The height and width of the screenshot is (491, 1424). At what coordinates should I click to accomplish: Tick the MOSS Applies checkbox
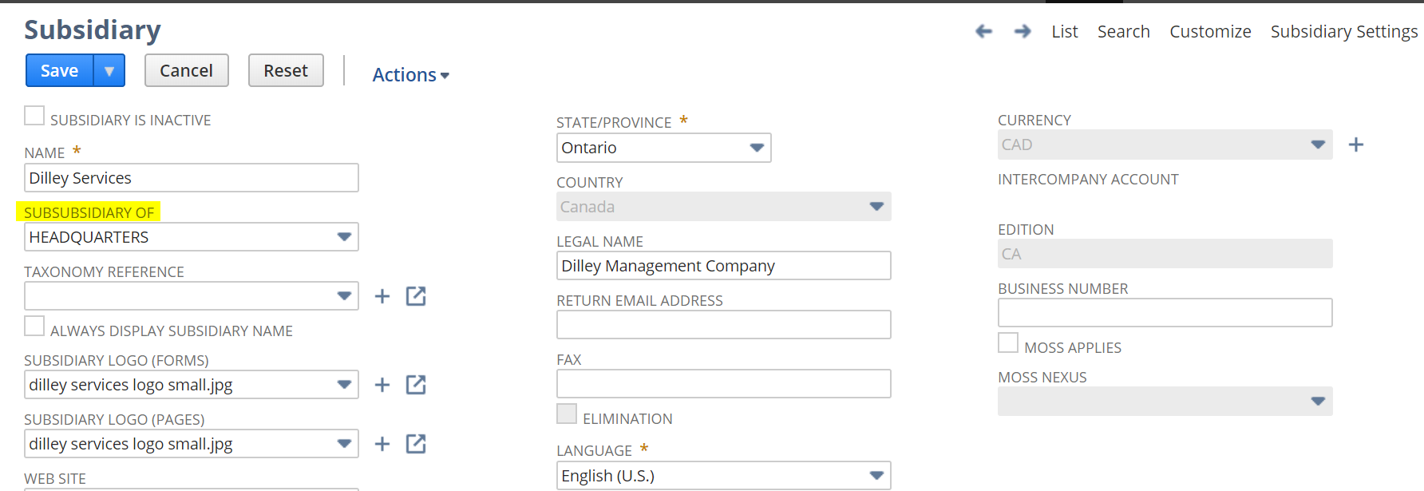point(1008,343)
